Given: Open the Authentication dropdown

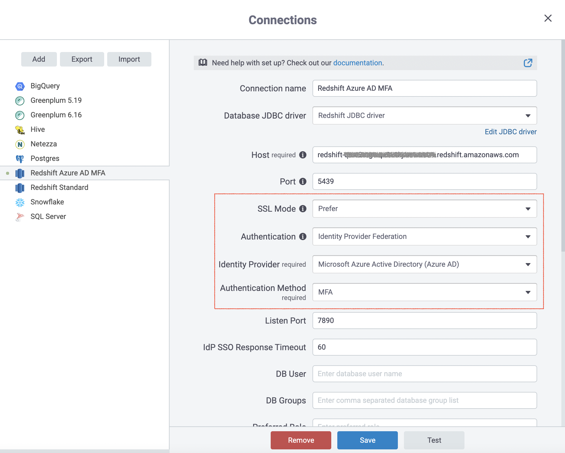Looking at the screenshot, I should (x=425, y=236).
